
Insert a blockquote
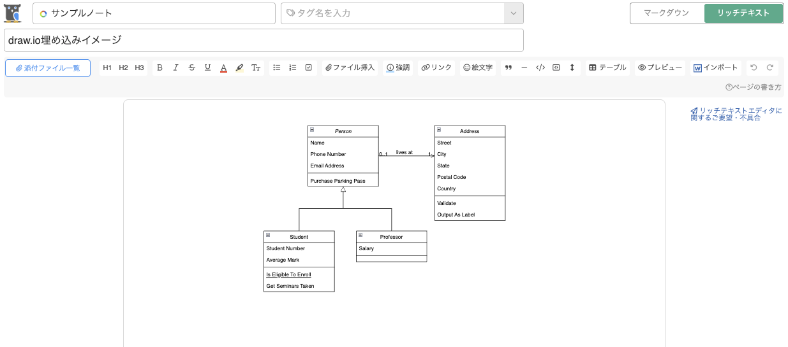(509, 68)
